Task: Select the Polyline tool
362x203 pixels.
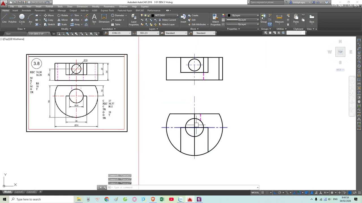Action: click(12, 19)
